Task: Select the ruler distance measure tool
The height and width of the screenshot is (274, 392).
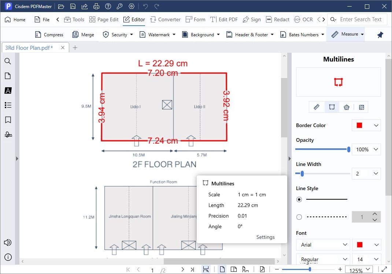Action: coord(317,107)
